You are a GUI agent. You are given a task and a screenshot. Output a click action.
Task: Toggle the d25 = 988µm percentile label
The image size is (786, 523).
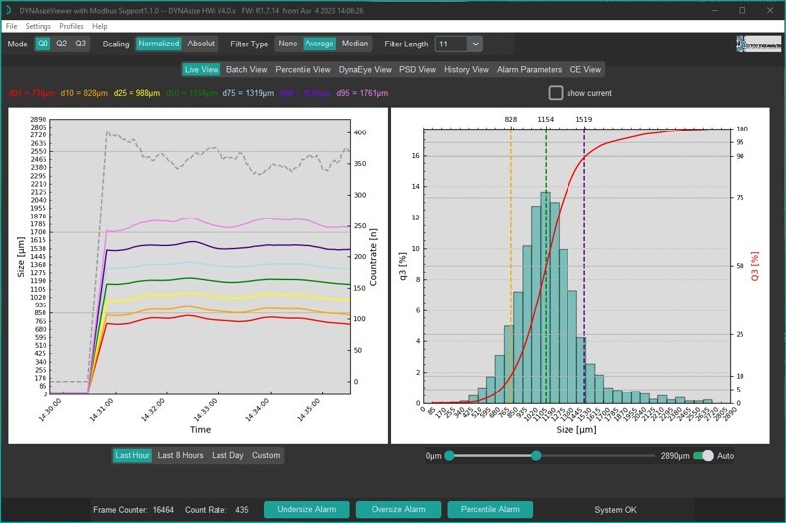[136, 93]
